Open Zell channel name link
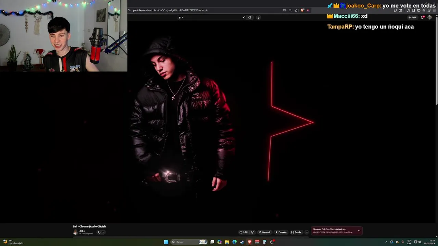Image resolution: width=438 pixels, height=246 pixels. tap(81, 231)
